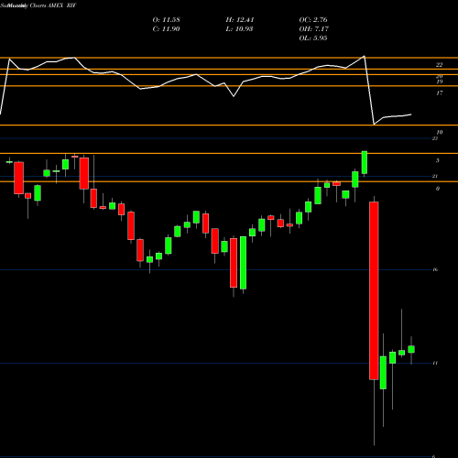Click the tallest red crash candlestick
Image resolution: width=458 pixels, height=458 pixels.
coord(374,290)
